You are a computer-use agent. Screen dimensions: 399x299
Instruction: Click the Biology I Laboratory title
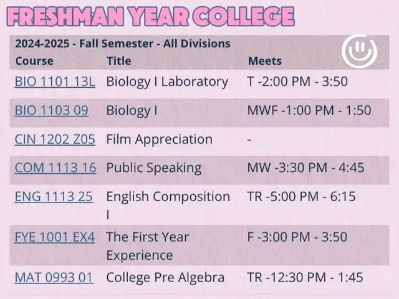click(167, 82)
